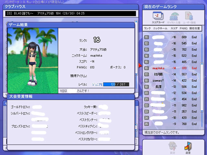Screen dimensions: 207x155
Task: Click the ニックネーム column header
Action: coord(160,28)
